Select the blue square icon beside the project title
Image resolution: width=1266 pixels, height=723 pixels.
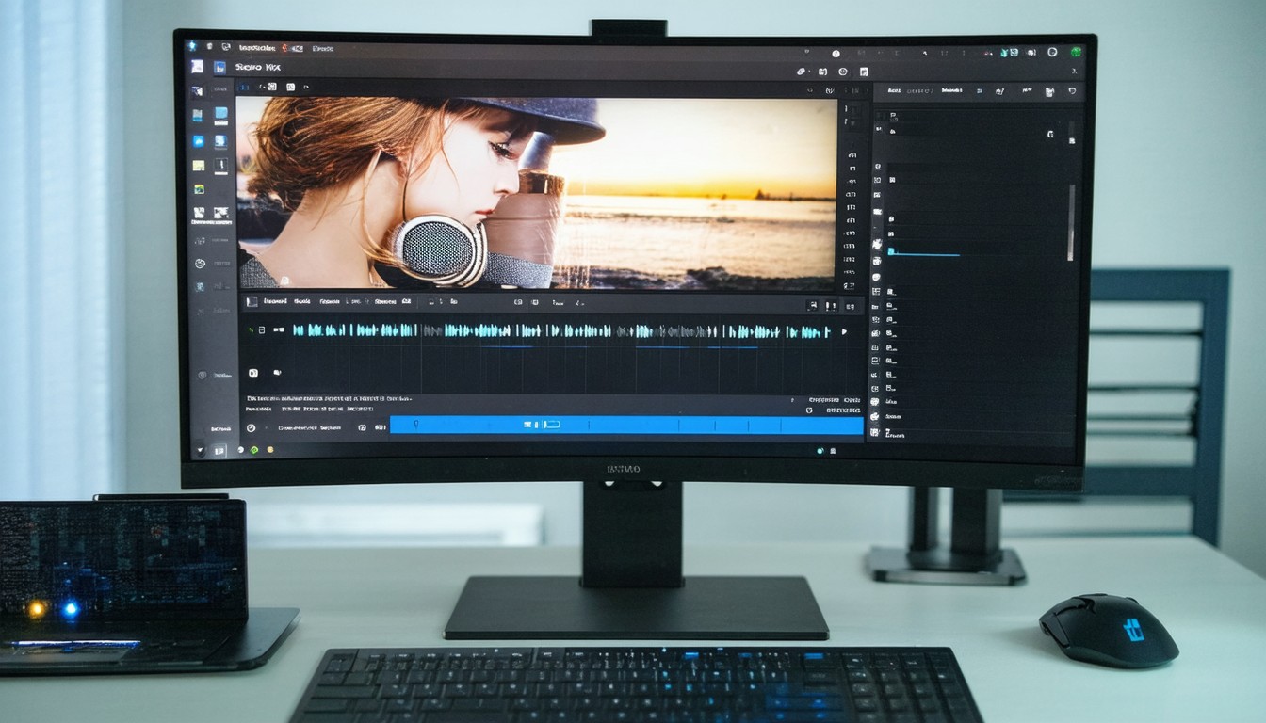[x=219, y=68]
